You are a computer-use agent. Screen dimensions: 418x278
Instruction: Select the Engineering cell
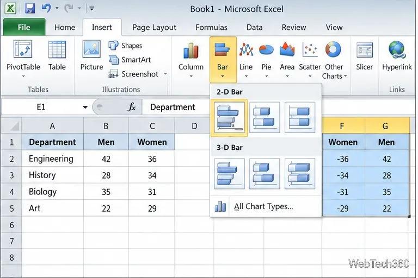[x=52, y=159]
